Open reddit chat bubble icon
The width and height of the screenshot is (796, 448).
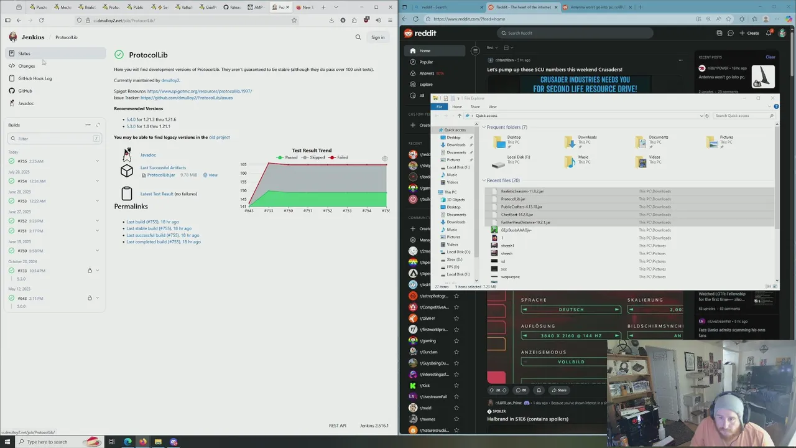click(x=731, y=33)
